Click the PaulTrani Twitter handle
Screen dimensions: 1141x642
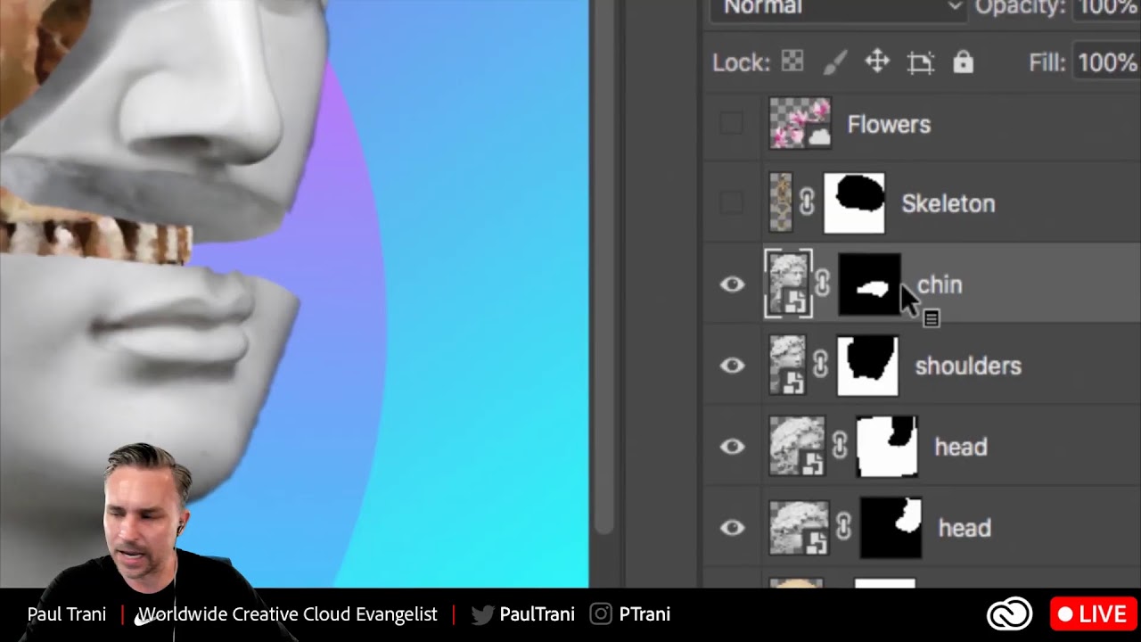537,614
